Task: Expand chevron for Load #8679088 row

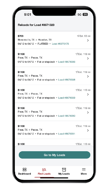Action: [88, 76]
